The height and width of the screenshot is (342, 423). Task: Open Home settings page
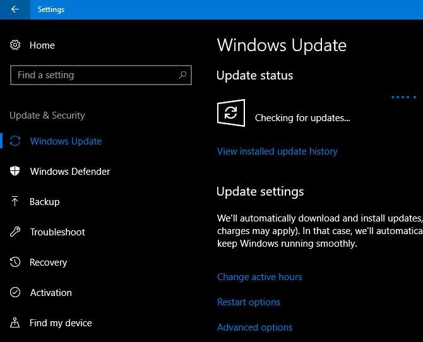(x=42, y=45)
